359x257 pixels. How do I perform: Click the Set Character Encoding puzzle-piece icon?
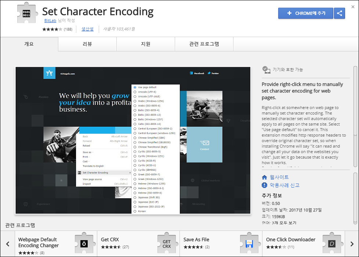tap(27, 13)
